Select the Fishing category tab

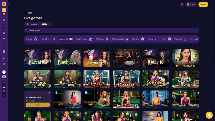[153, 39]
